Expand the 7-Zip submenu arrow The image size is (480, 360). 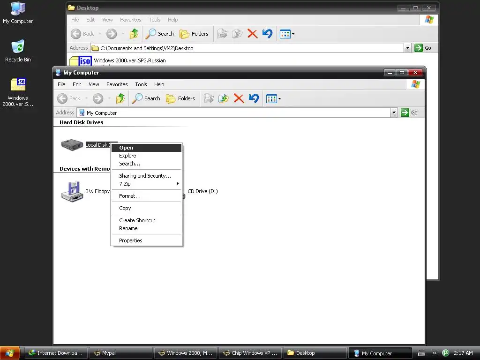(177, 184)
